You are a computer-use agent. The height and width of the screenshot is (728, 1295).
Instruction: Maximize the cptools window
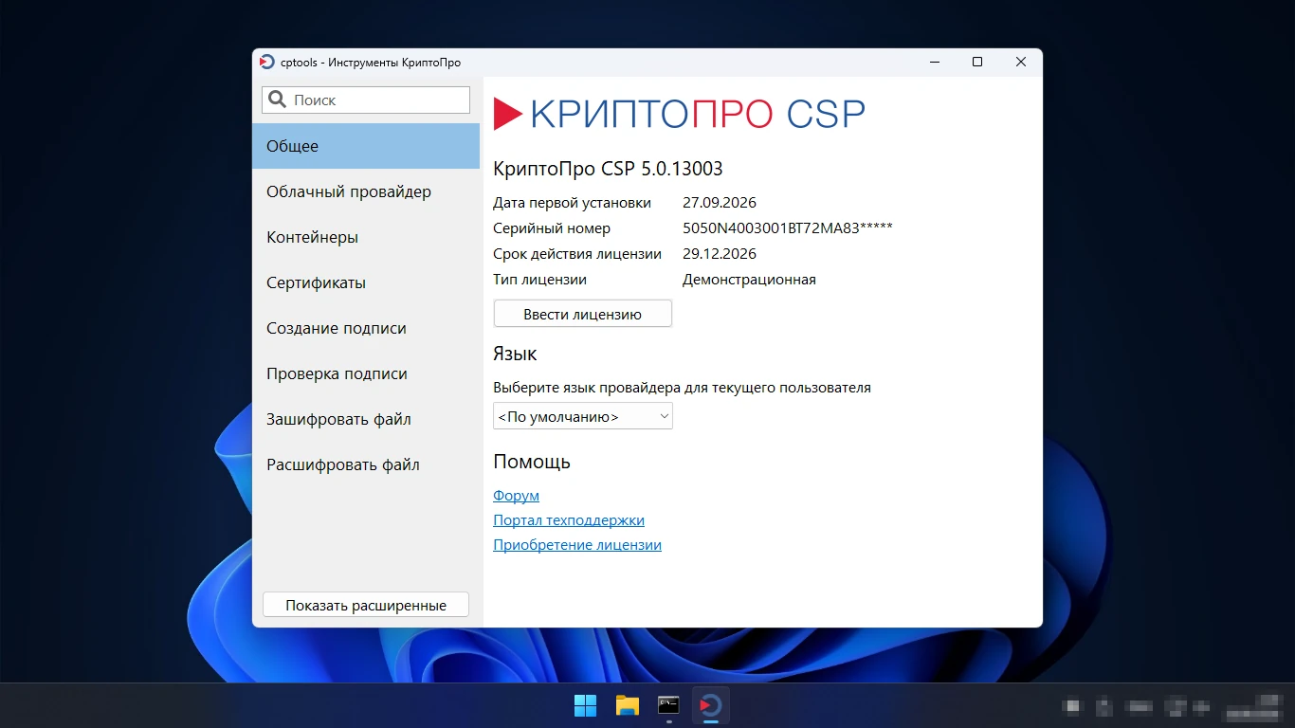977,62
